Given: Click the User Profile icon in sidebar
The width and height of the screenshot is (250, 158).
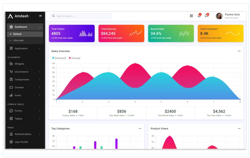Looking at the screenshot, I should tap(11, 142).
